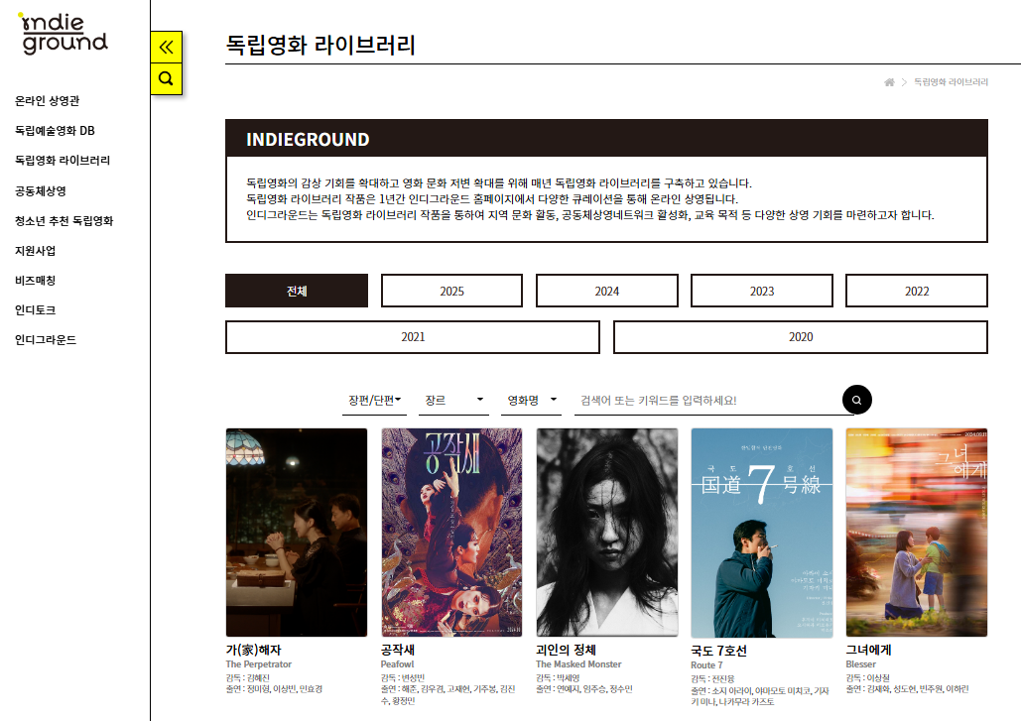Viewport: 1021px width, 721px height.
Task: Select the 전체 year filter tab
Action: coord(297,291)
